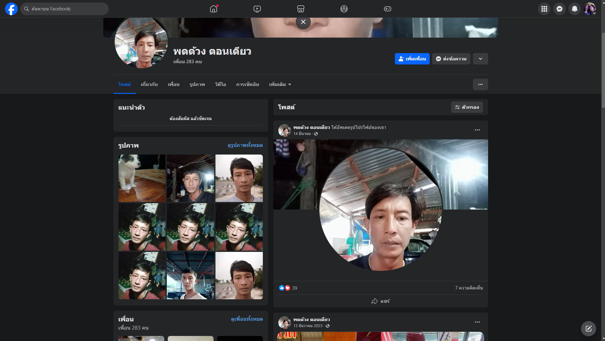Open the Marketplace icon

coord(301,9)
